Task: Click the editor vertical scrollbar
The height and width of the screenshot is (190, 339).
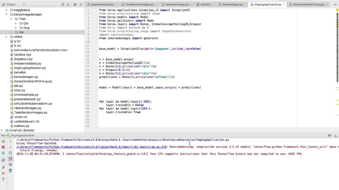Action: pos(337,47)
